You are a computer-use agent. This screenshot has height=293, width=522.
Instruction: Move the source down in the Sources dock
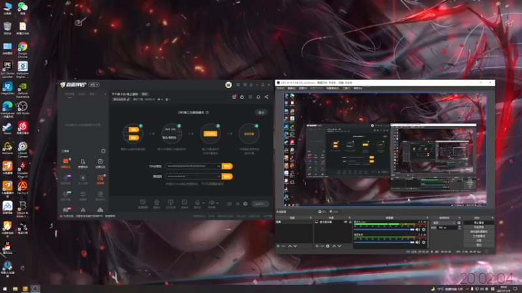pyautogui.click(x=339, y=246)
